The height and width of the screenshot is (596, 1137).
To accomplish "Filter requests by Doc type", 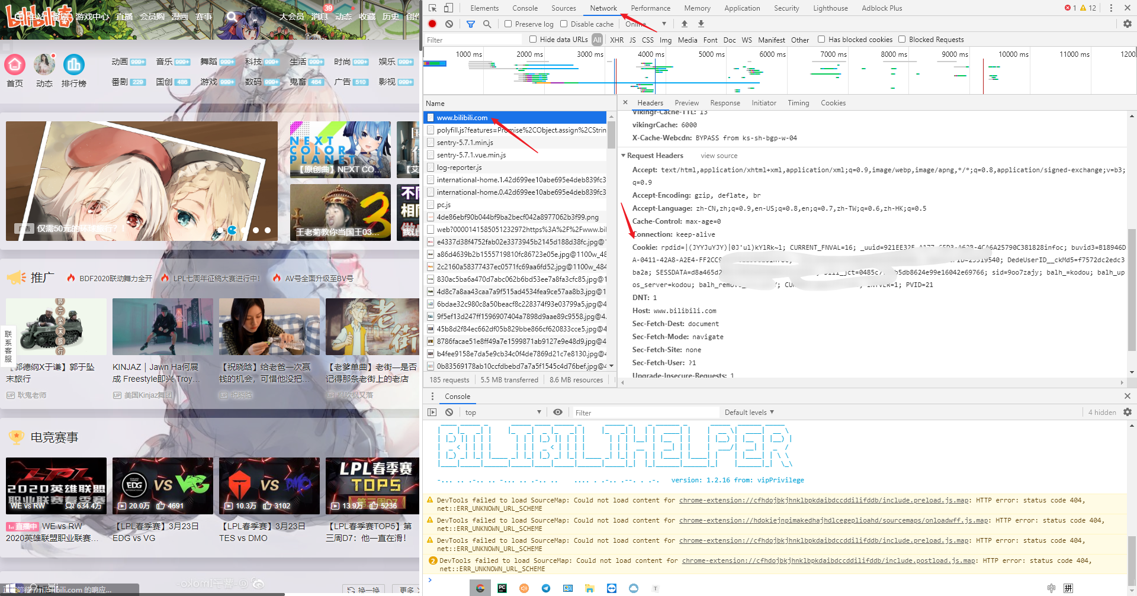I will 730,40.
